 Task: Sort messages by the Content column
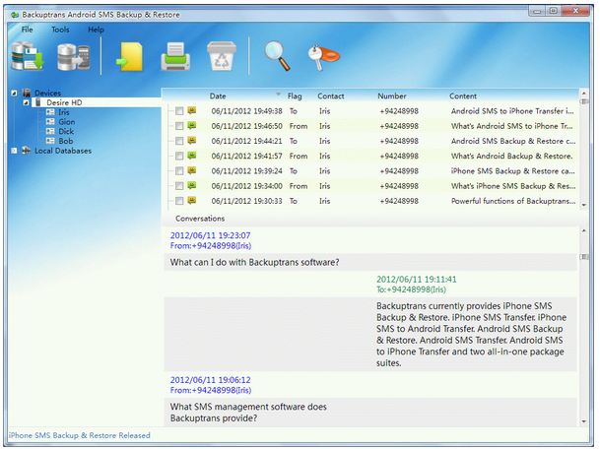tap(463, 96)
